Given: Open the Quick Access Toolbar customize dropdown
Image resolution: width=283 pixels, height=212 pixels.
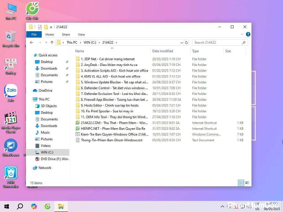Looking at the screenshot, I should tap(51, 27).
